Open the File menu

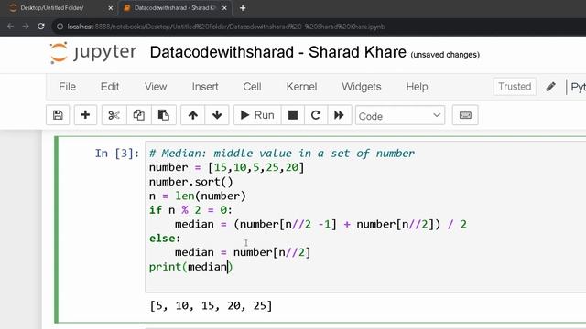pyautogui.click(x=67, y=87)
